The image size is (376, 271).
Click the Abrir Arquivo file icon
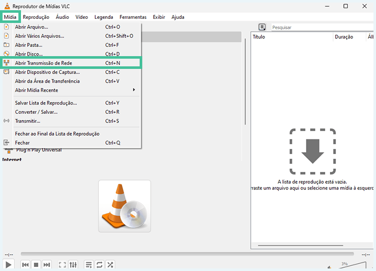(x=7, y=27)
